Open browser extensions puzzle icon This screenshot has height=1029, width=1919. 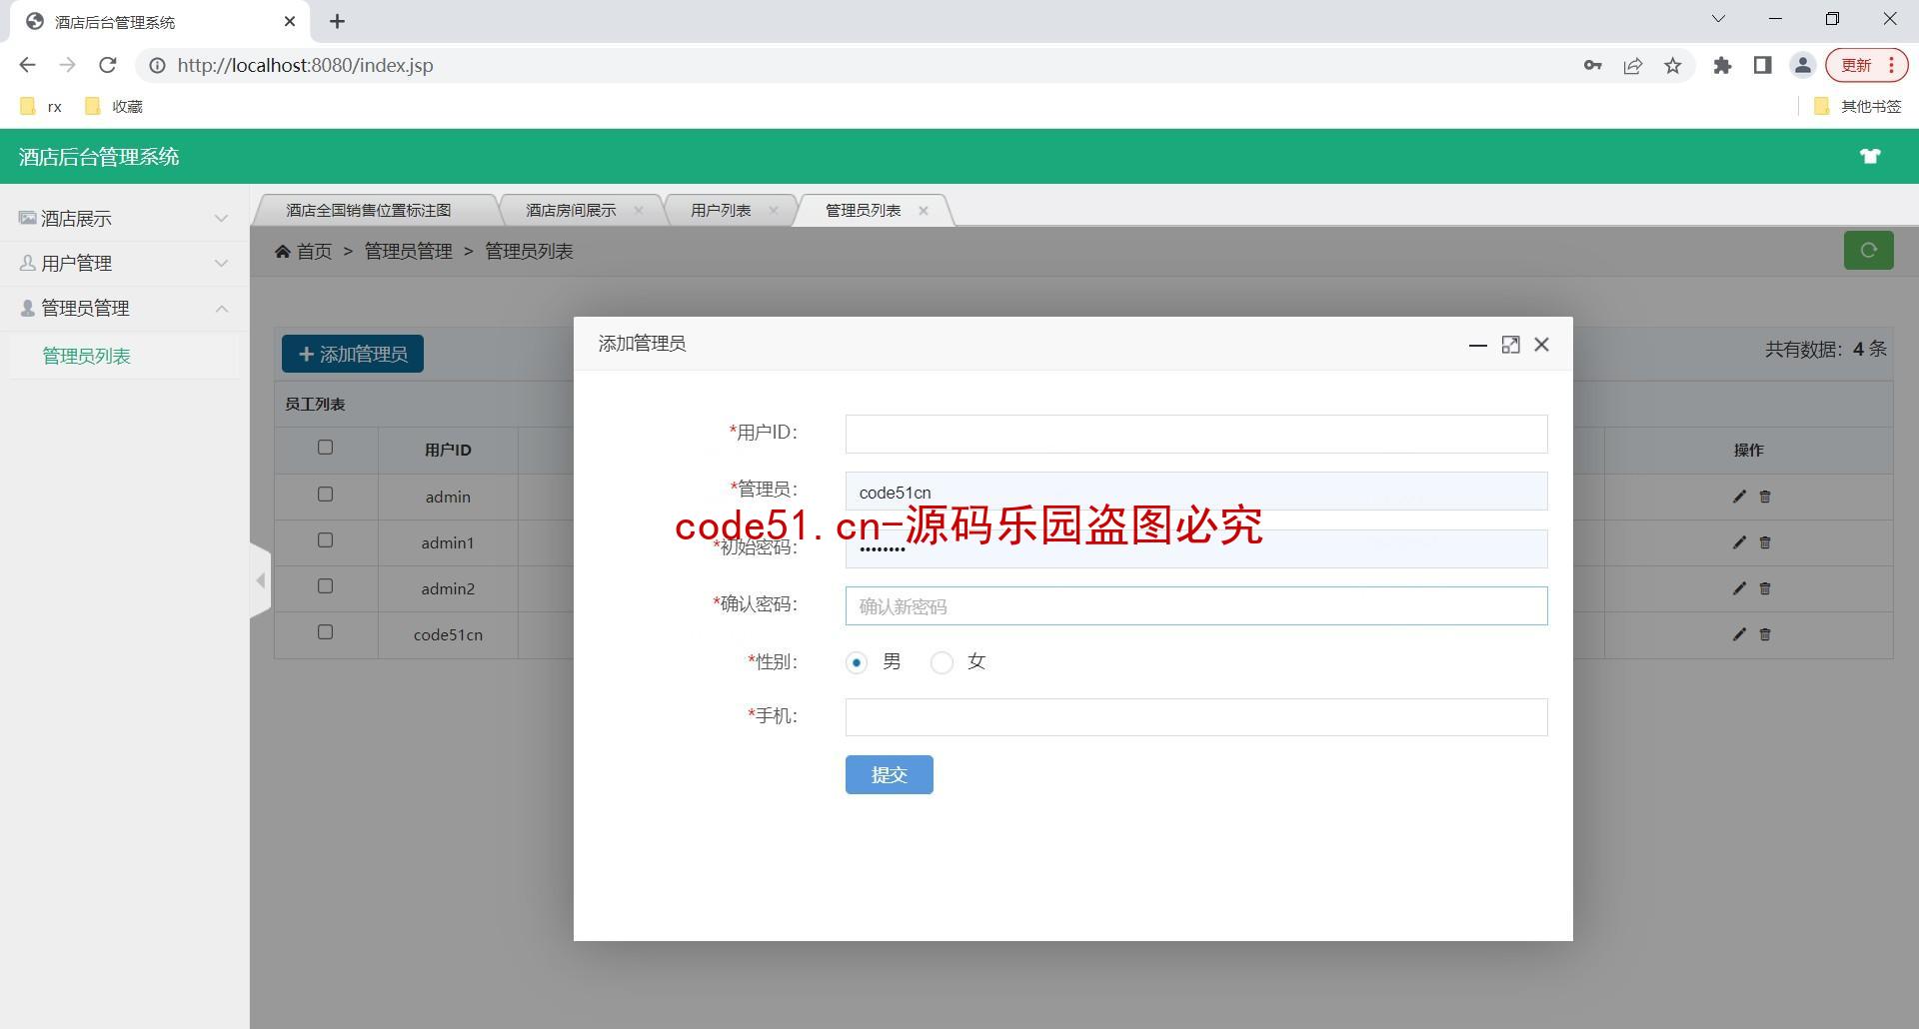coord(1722,66)
